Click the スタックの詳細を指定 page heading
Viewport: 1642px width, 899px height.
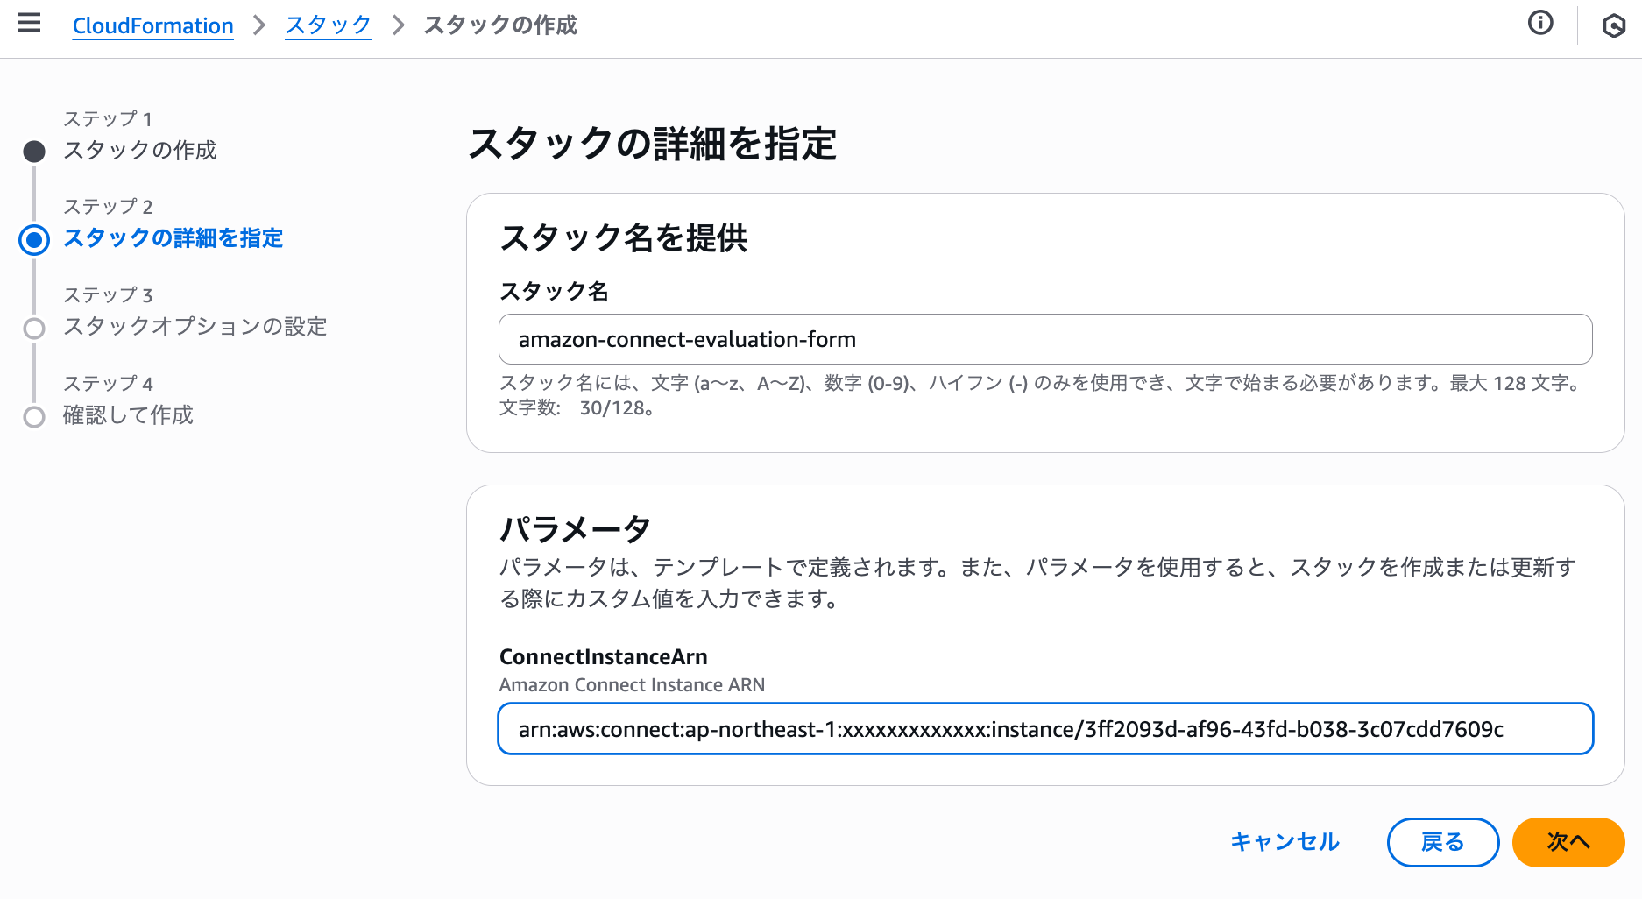[653, 144]
